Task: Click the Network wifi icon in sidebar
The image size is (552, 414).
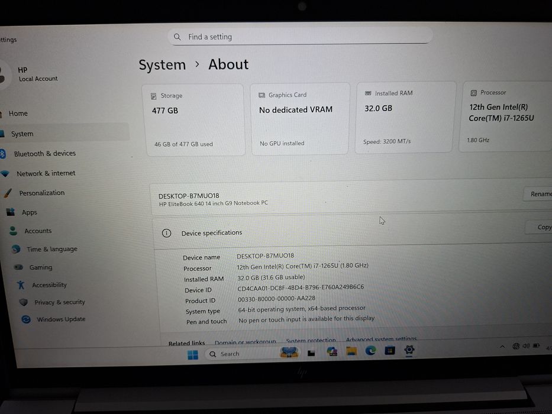Action: coord(5,173)
